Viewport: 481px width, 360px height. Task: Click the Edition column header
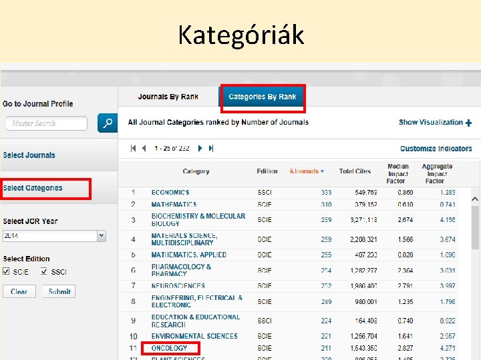[x=267, y=171]
